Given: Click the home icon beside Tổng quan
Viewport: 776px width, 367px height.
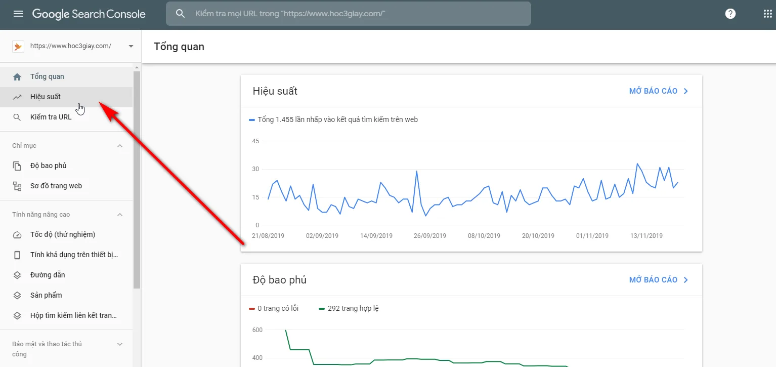Looking at the screenshot, I should click(17, 77).
